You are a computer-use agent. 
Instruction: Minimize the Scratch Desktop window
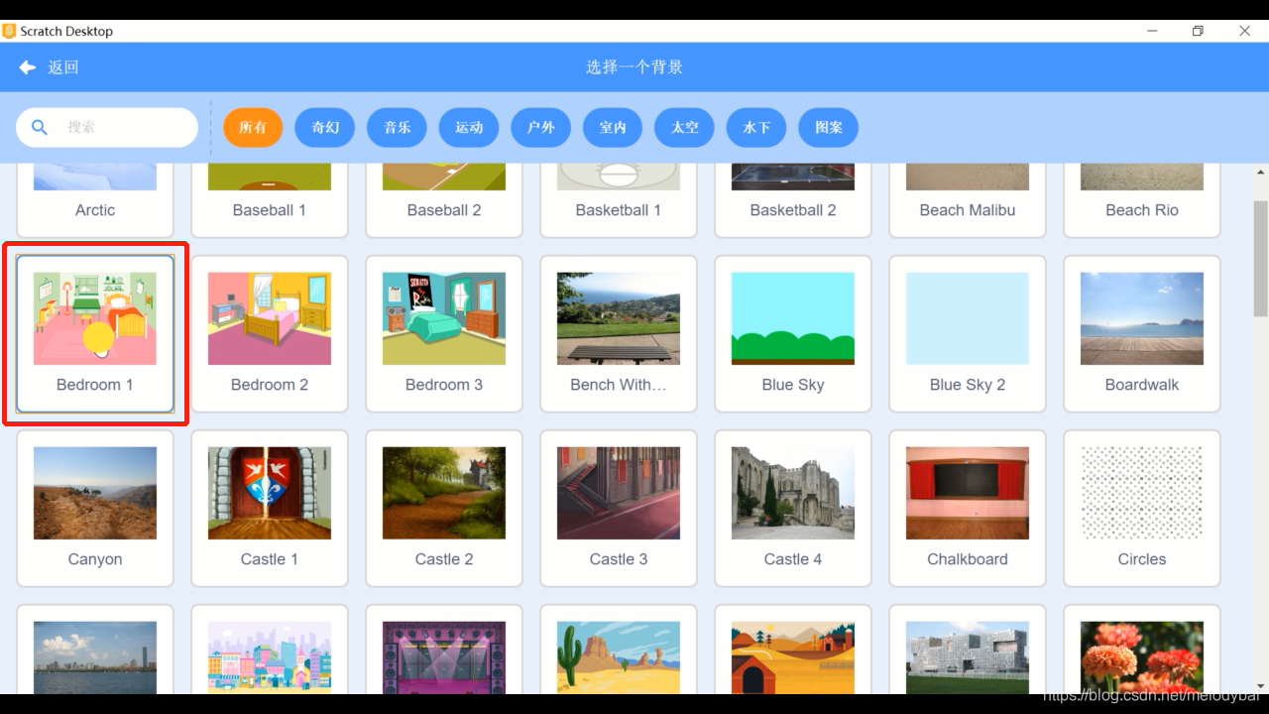[1151, 31]
